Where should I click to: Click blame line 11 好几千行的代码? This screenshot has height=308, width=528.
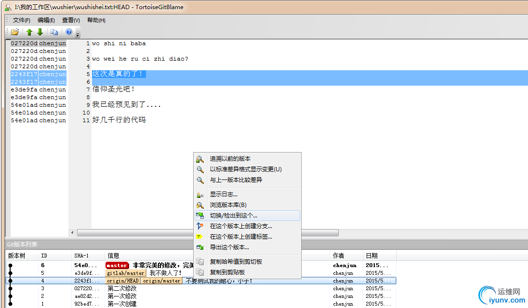pos(119,120)
